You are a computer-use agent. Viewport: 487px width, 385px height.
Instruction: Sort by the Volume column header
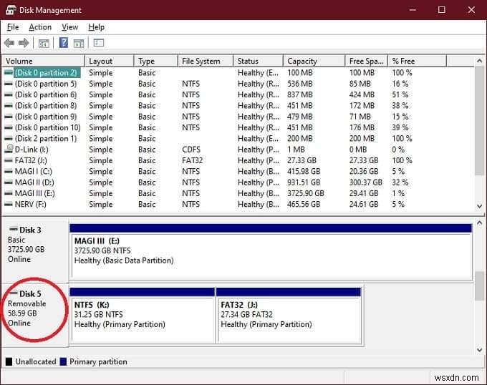tap(44, 61)
